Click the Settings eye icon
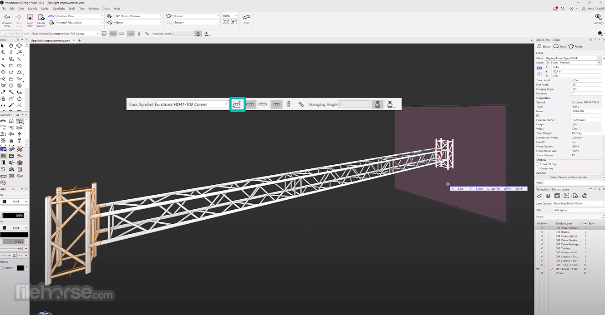This screenshot has height=315, width=605. click(598, 16)
